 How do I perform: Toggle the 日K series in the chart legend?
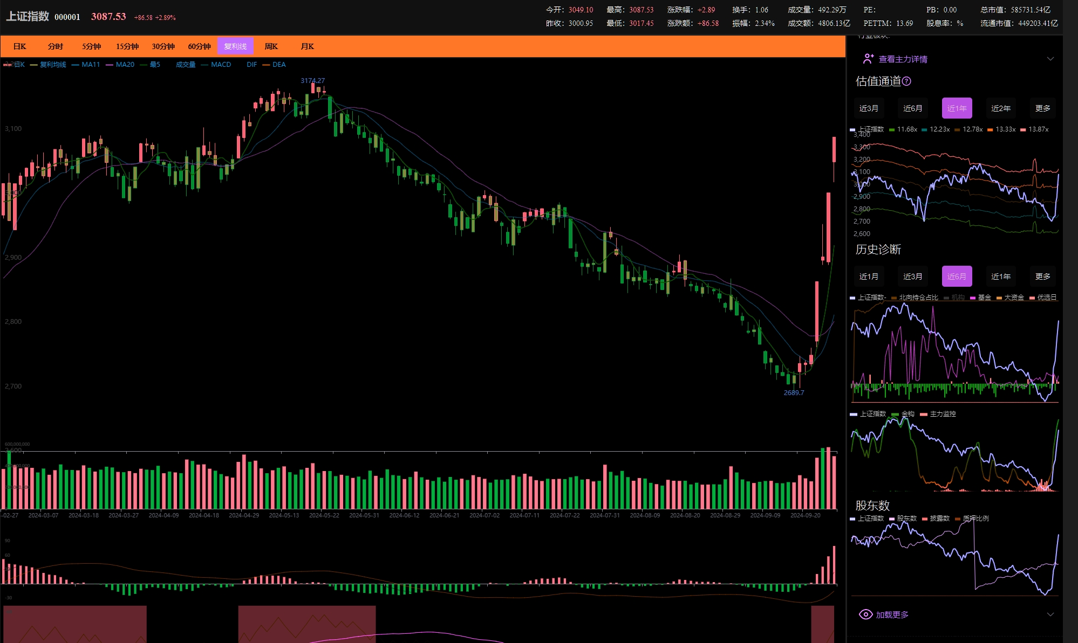click(14, 65)
